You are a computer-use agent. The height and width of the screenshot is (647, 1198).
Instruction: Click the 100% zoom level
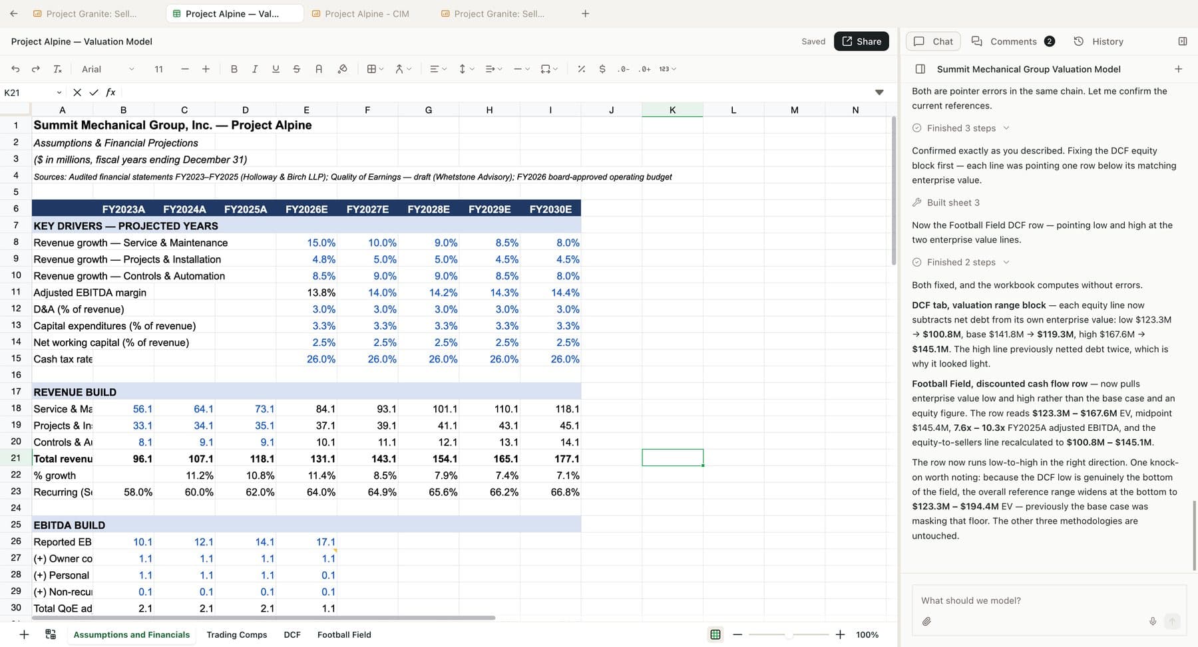coord(867,635)
